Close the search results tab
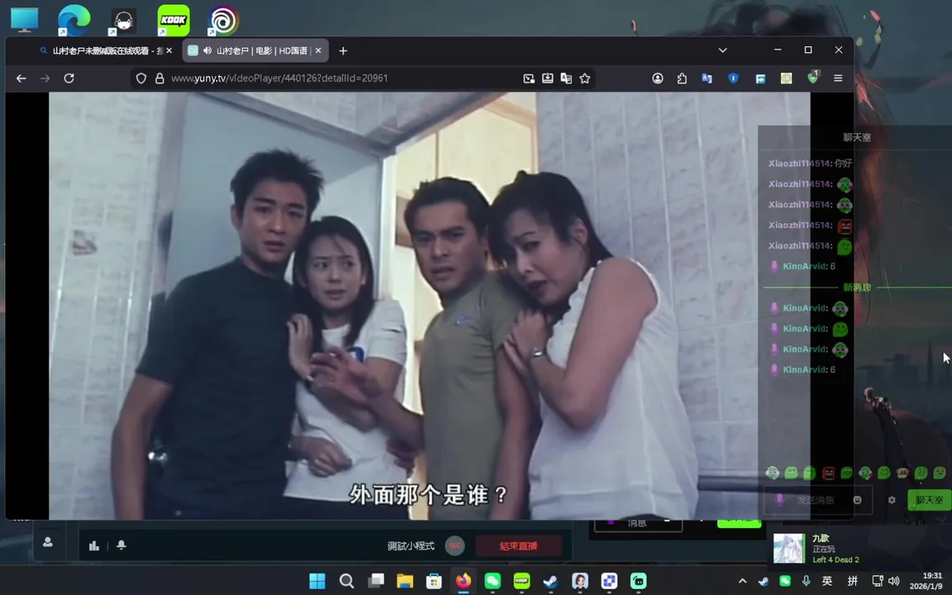952x595 pixels. tap(169, 50)
